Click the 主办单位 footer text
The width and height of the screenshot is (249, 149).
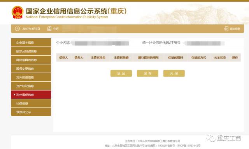[x=153, y=141]
